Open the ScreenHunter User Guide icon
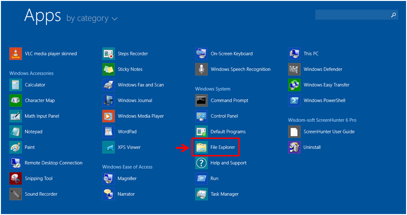 pos(294,132)
